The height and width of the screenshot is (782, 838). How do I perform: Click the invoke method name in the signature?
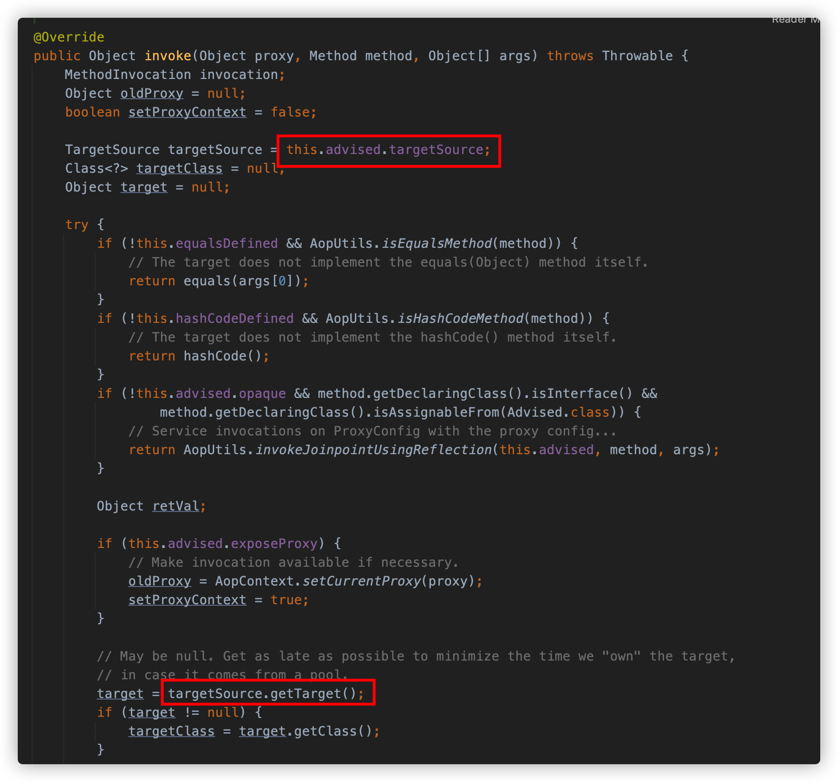tap(167, 56)
